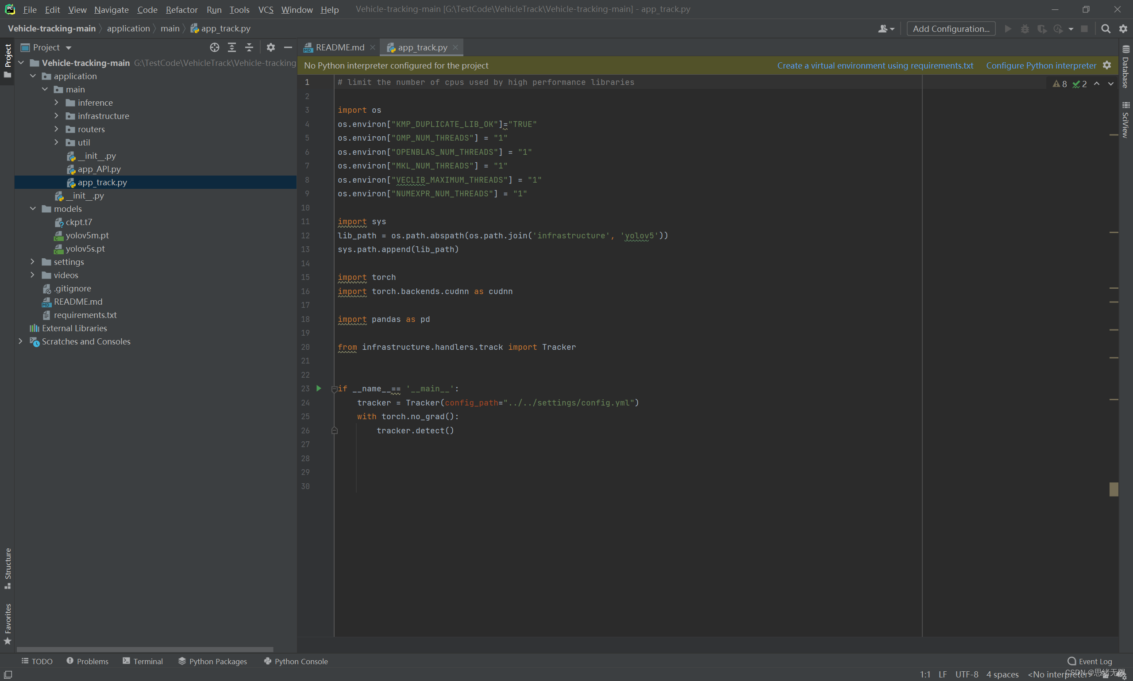
Task: Open the Refactor menu
Action: [x=180, y=9]
